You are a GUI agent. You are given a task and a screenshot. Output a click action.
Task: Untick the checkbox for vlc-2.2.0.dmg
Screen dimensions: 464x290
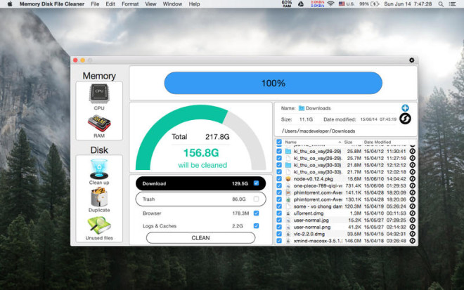[279, 234]
